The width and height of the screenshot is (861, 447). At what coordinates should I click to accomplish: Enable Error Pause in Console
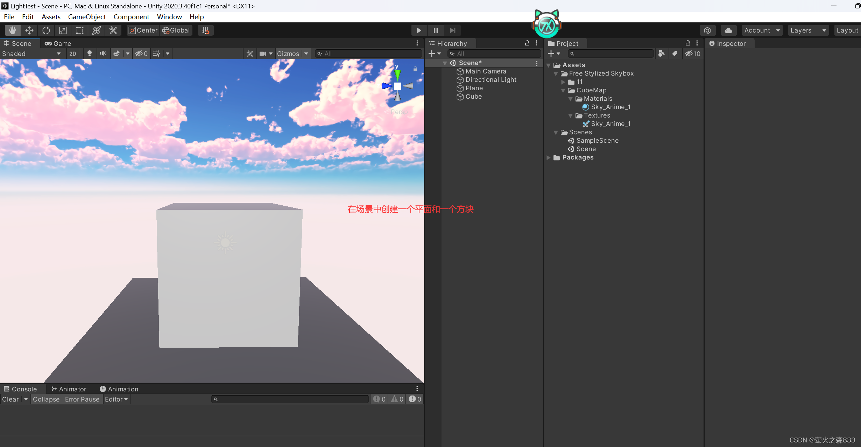pyautogui.click(x=83, y=399)
